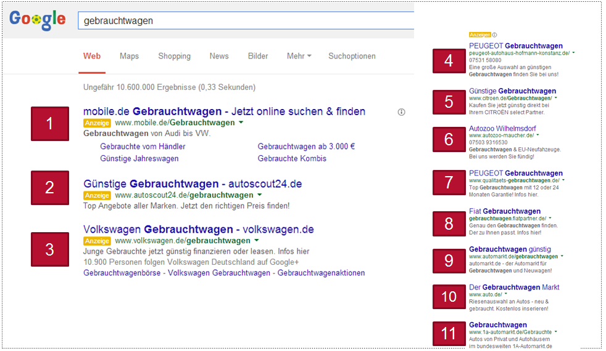Open PEUGEOT Gebrauchtwagen ad from autohaus-hofmann-konstanz
The width and height of the screenshot is (606, 351).
point(515,46)
